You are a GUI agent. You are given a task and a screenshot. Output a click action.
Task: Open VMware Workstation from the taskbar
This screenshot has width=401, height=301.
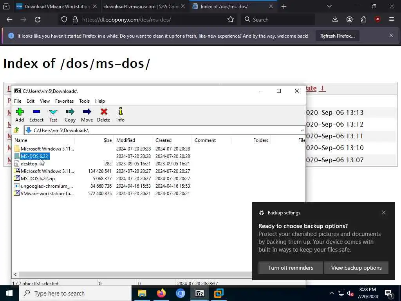[x=219, y=293]
